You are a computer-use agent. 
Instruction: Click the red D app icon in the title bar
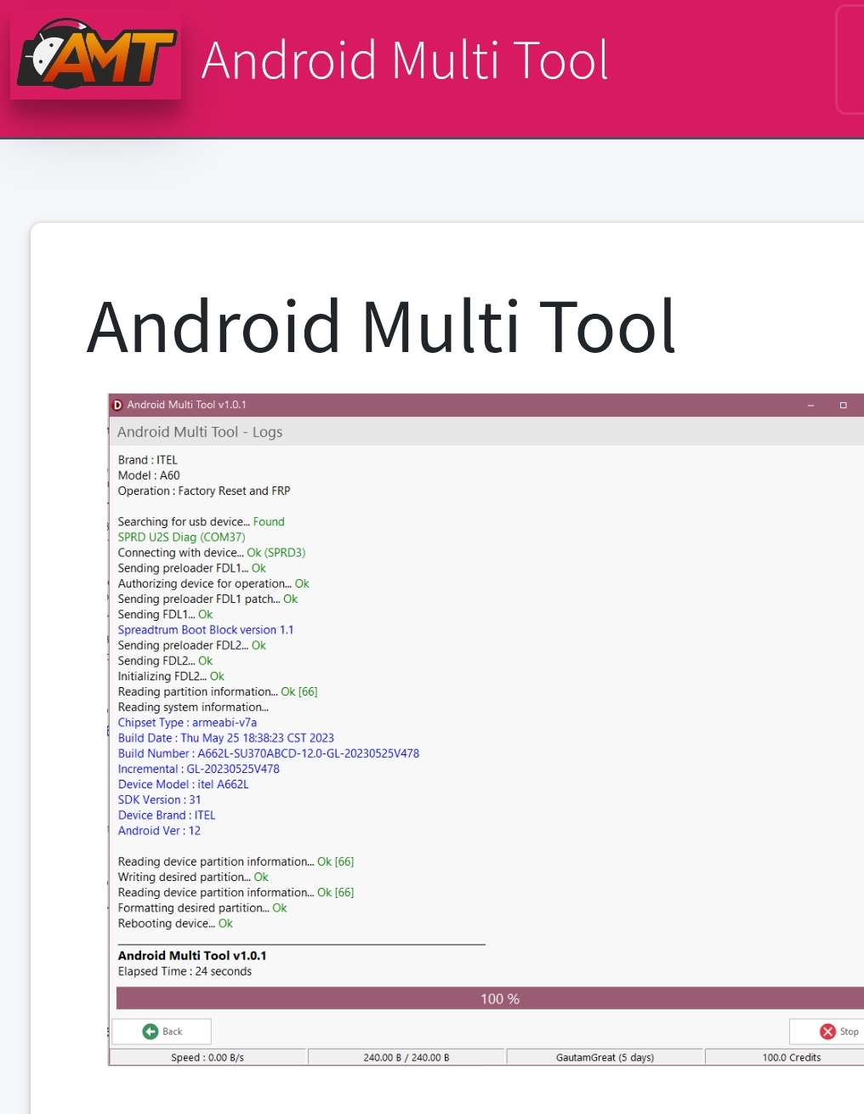(118, 406)
